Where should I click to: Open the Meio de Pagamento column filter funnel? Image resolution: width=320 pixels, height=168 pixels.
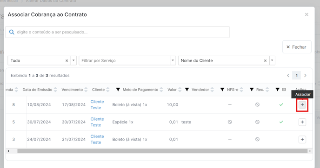(x=118, y=90)
